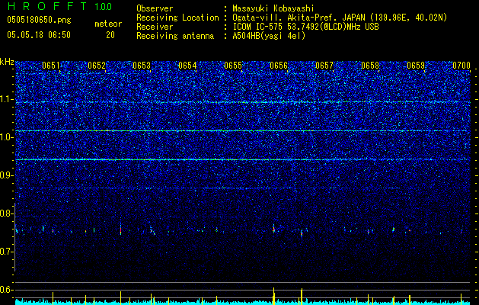Viewport: 479px width, 305px height.
Task: Click the 0.6 kHz axis label
Action: 6,290
